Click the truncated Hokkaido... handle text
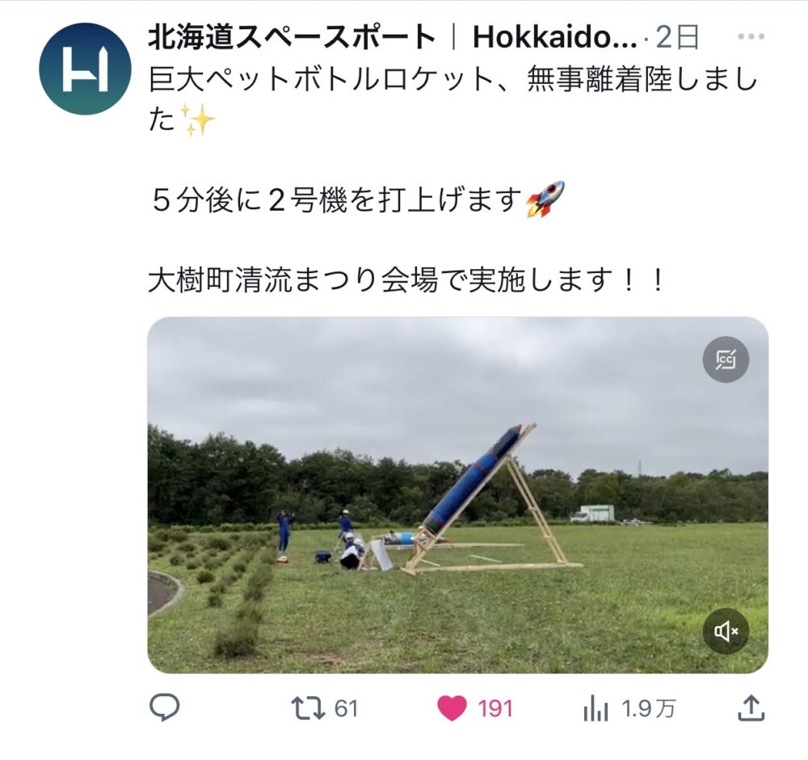Image resolution: width=808 pixels, height=760 pixels. [555, 37]
